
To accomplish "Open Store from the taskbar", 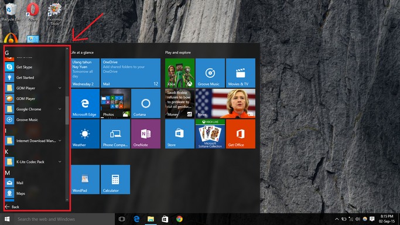I will tap(165, 219).
